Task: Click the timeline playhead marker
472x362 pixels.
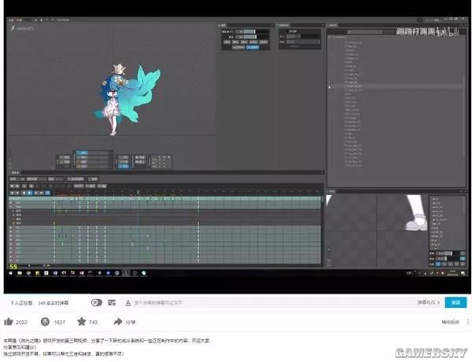Action: 138,192
